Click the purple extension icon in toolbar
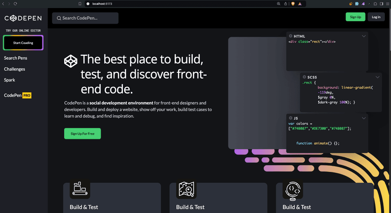This screenshot has width=391, height=213. coord(363,4)
